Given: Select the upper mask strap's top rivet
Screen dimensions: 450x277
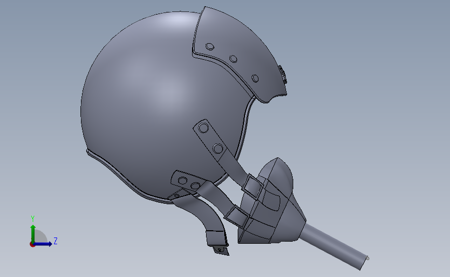Looking at the screenshot, I should (x=203, y=127).
